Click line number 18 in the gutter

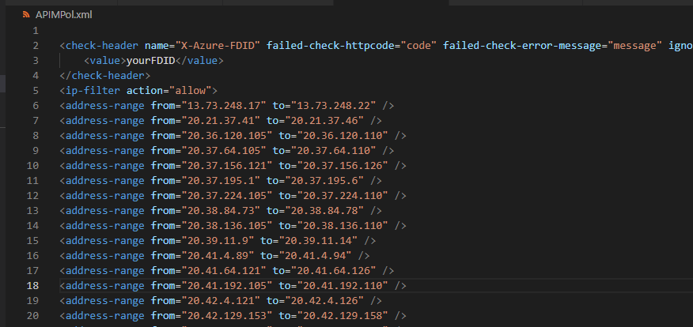click(x=33, y=285)
